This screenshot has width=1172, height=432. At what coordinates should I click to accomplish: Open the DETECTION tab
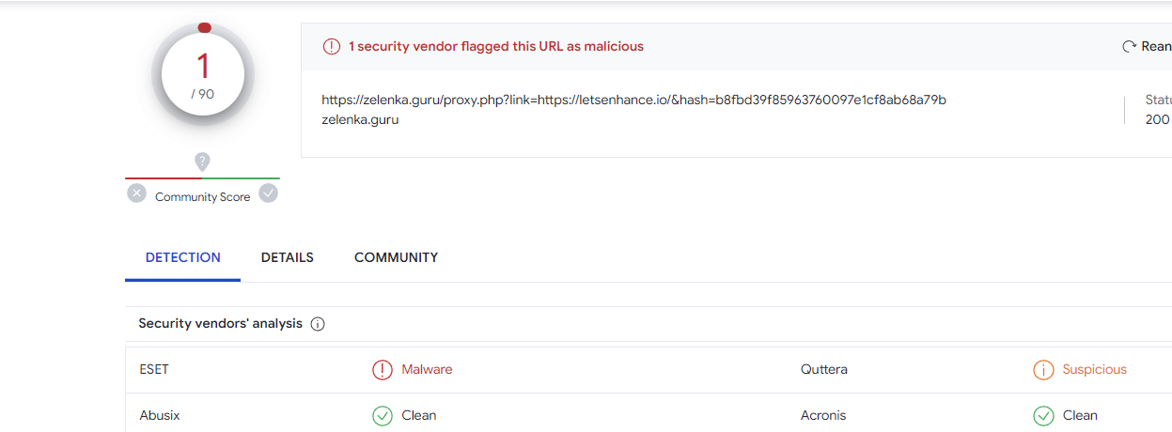[x=183, y=257]
